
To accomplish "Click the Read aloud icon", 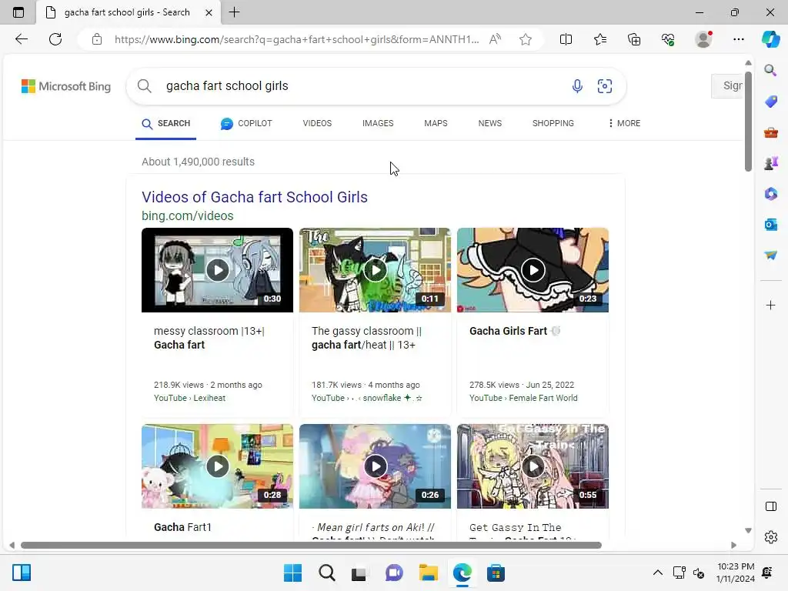I will [x=495, y=39].
